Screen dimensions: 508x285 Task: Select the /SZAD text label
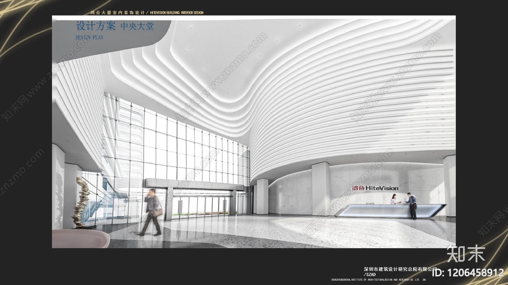coord(370,275)
